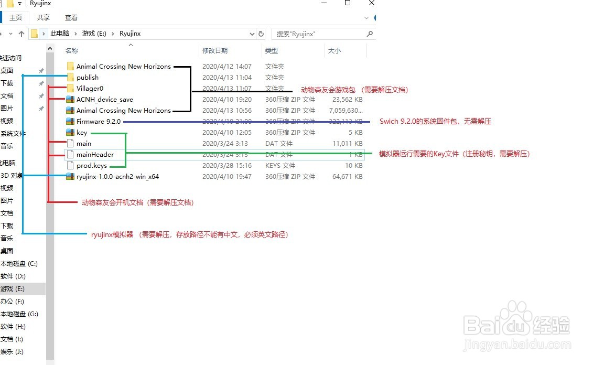Select the key ZIP archive icon
The width and height of the screenshot is (604, 365).
[70, 132]
